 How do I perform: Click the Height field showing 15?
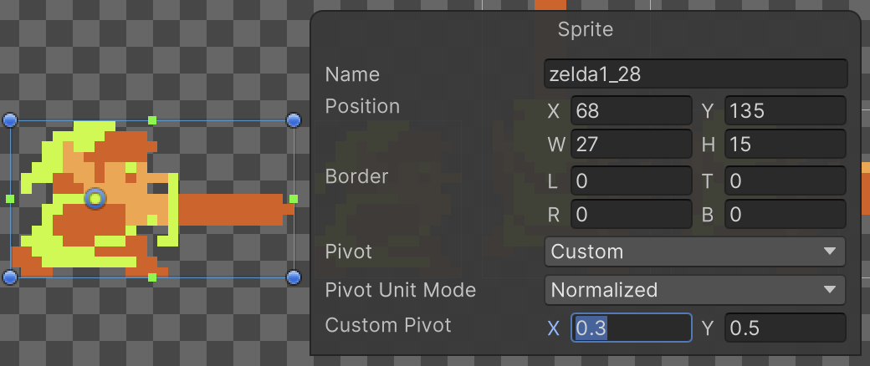pyautogui.click(x=786, y=145)
